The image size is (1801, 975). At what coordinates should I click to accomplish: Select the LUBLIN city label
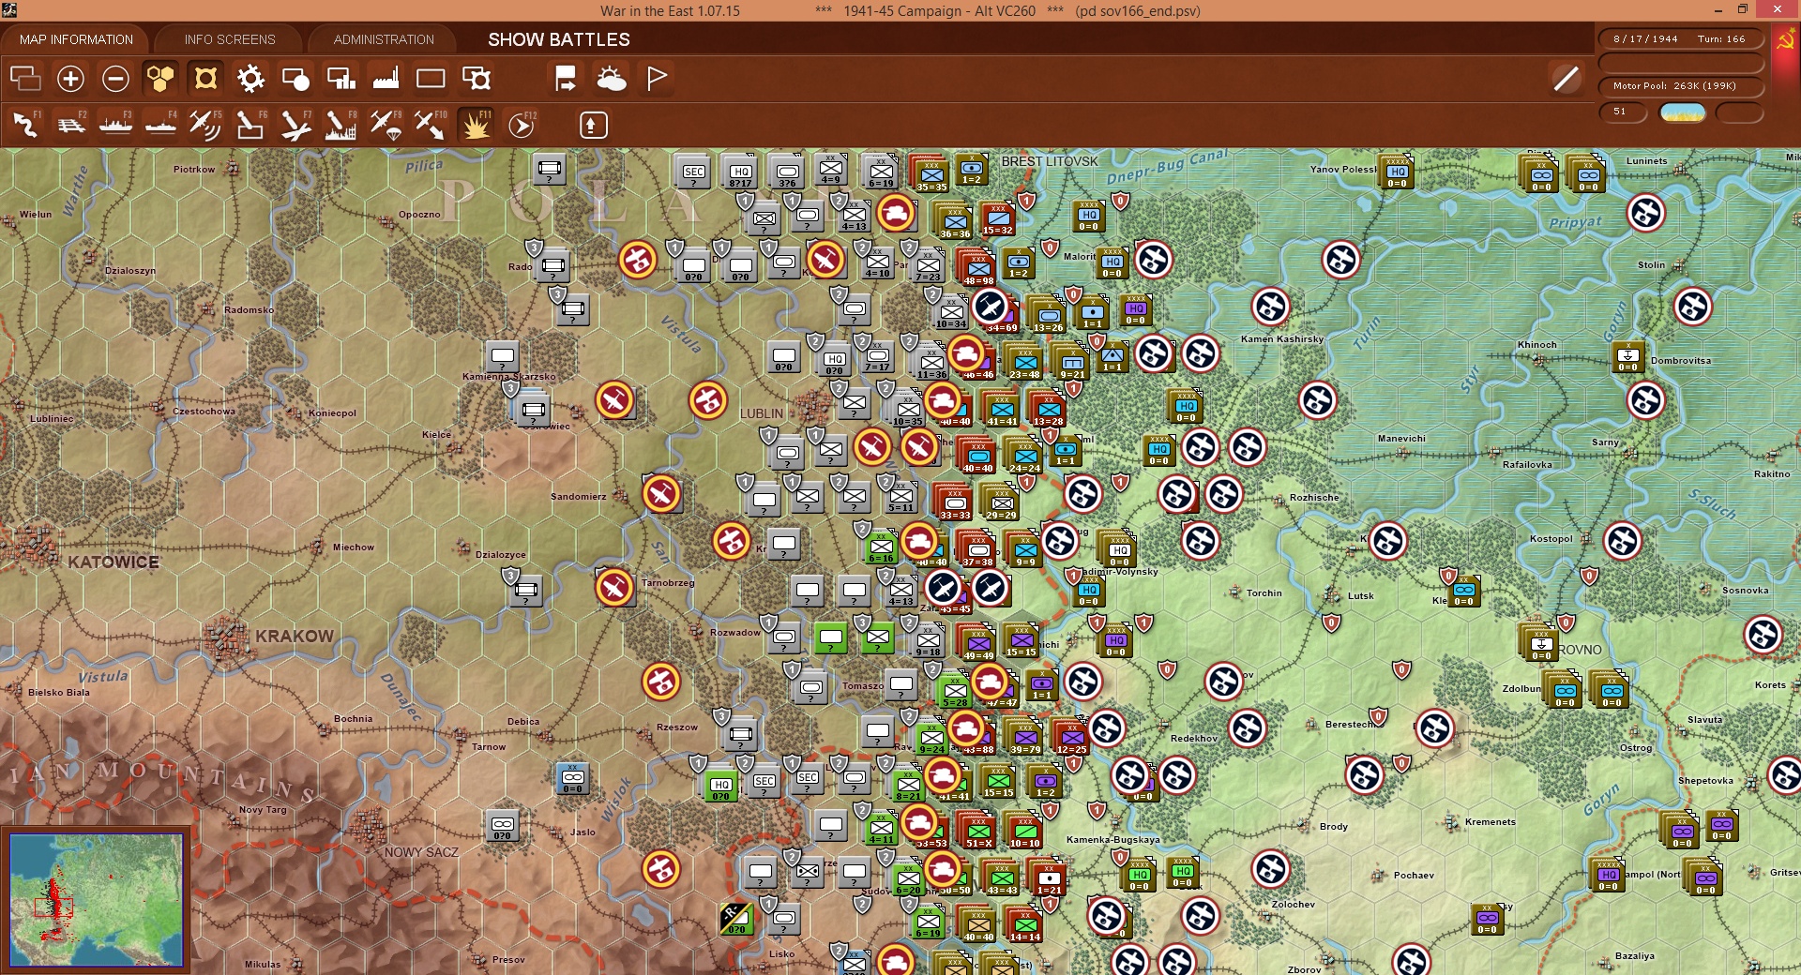[x=761, y=413]
